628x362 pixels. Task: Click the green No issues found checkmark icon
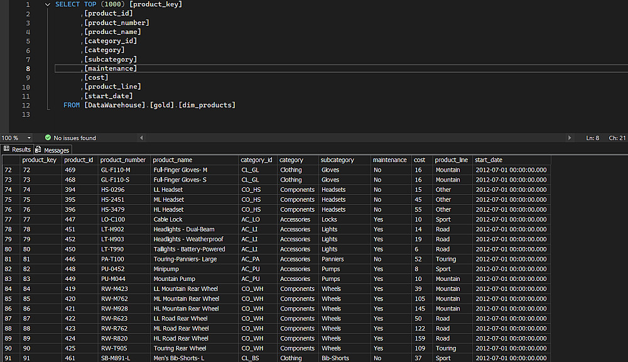(x=48, y=138)
